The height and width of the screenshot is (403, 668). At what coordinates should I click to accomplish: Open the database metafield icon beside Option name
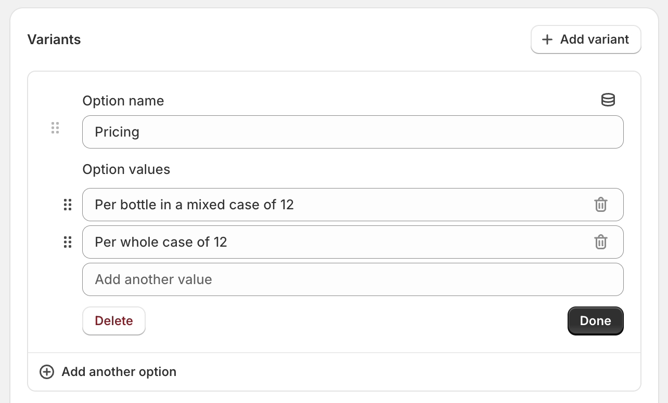click(608, 100)
